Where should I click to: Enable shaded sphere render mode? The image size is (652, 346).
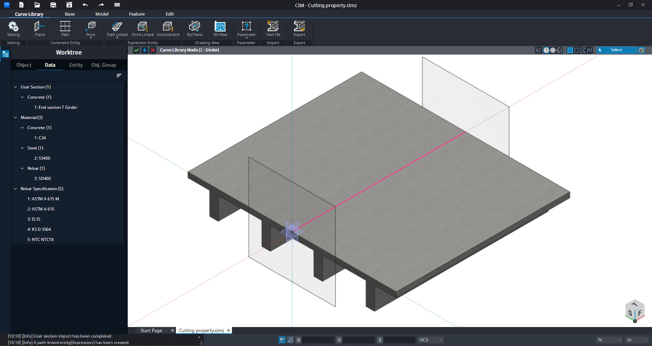553,50
